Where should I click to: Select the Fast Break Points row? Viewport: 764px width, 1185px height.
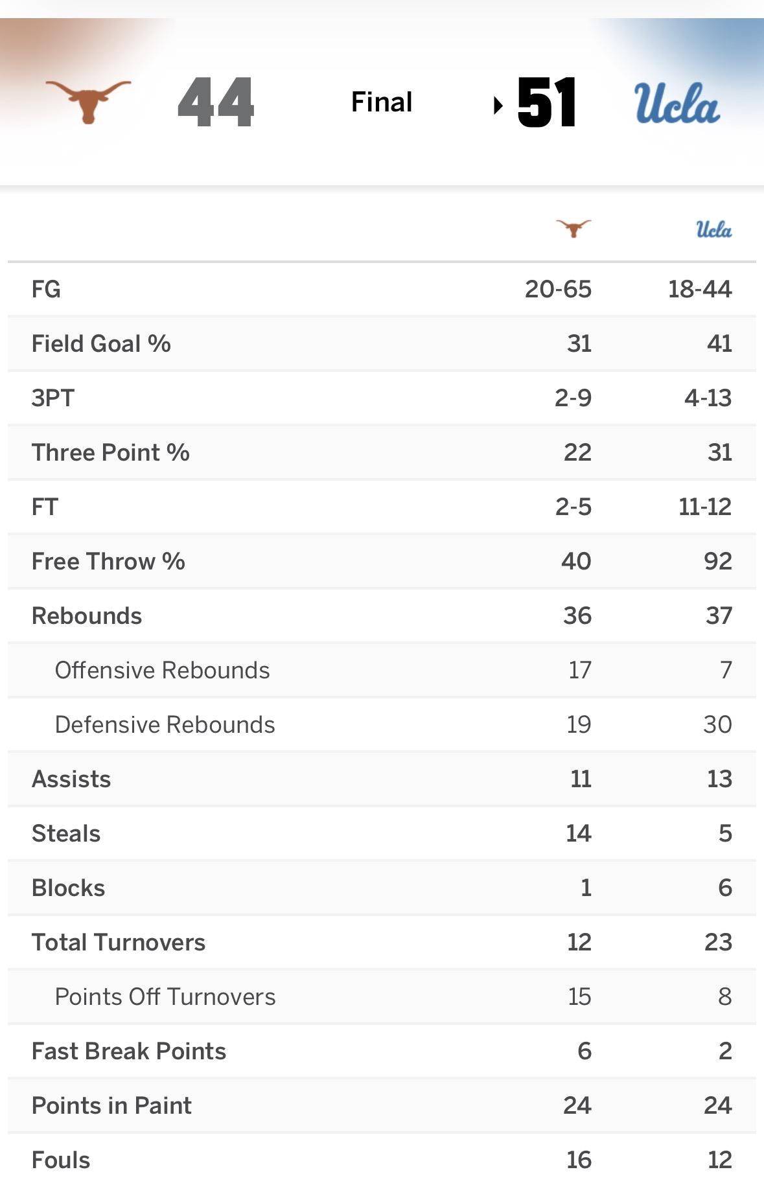point(129,1051)
